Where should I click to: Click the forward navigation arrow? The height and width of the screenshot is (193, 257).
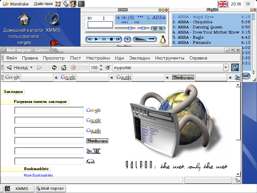coord(39,68)
